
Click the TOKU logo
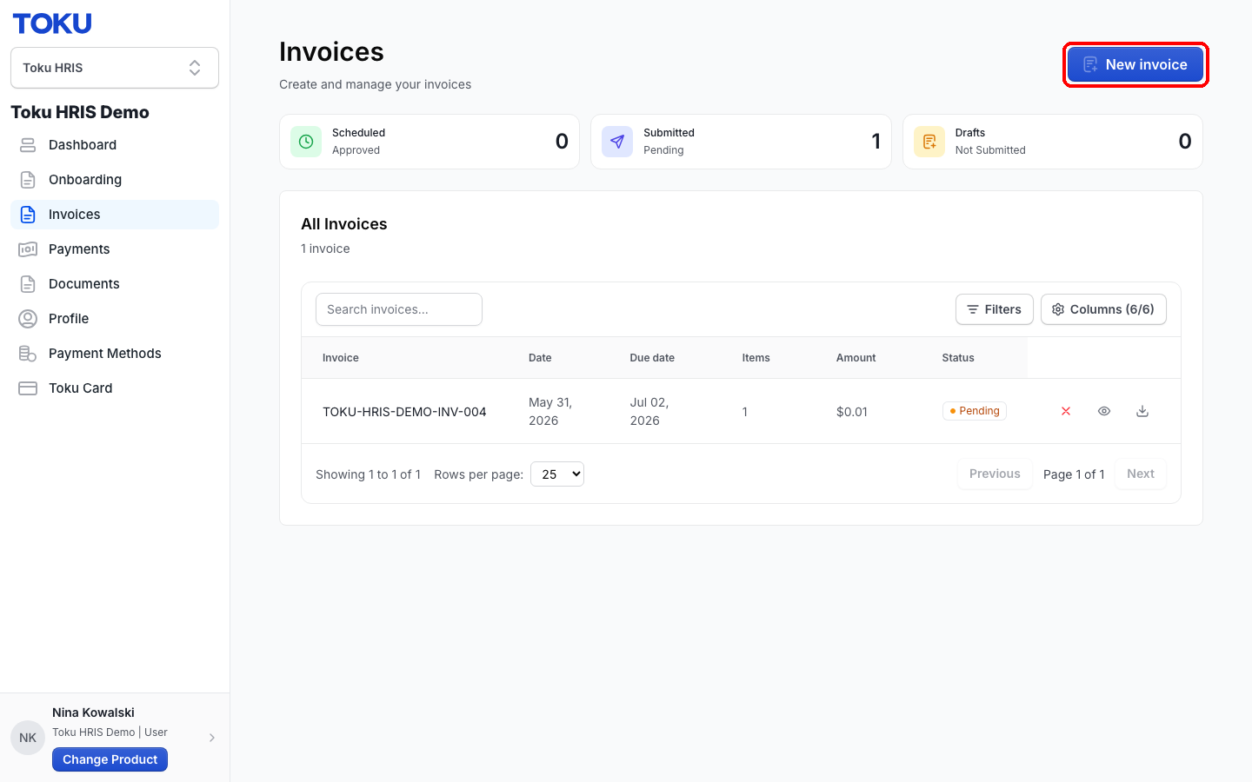tap(52, 23)
